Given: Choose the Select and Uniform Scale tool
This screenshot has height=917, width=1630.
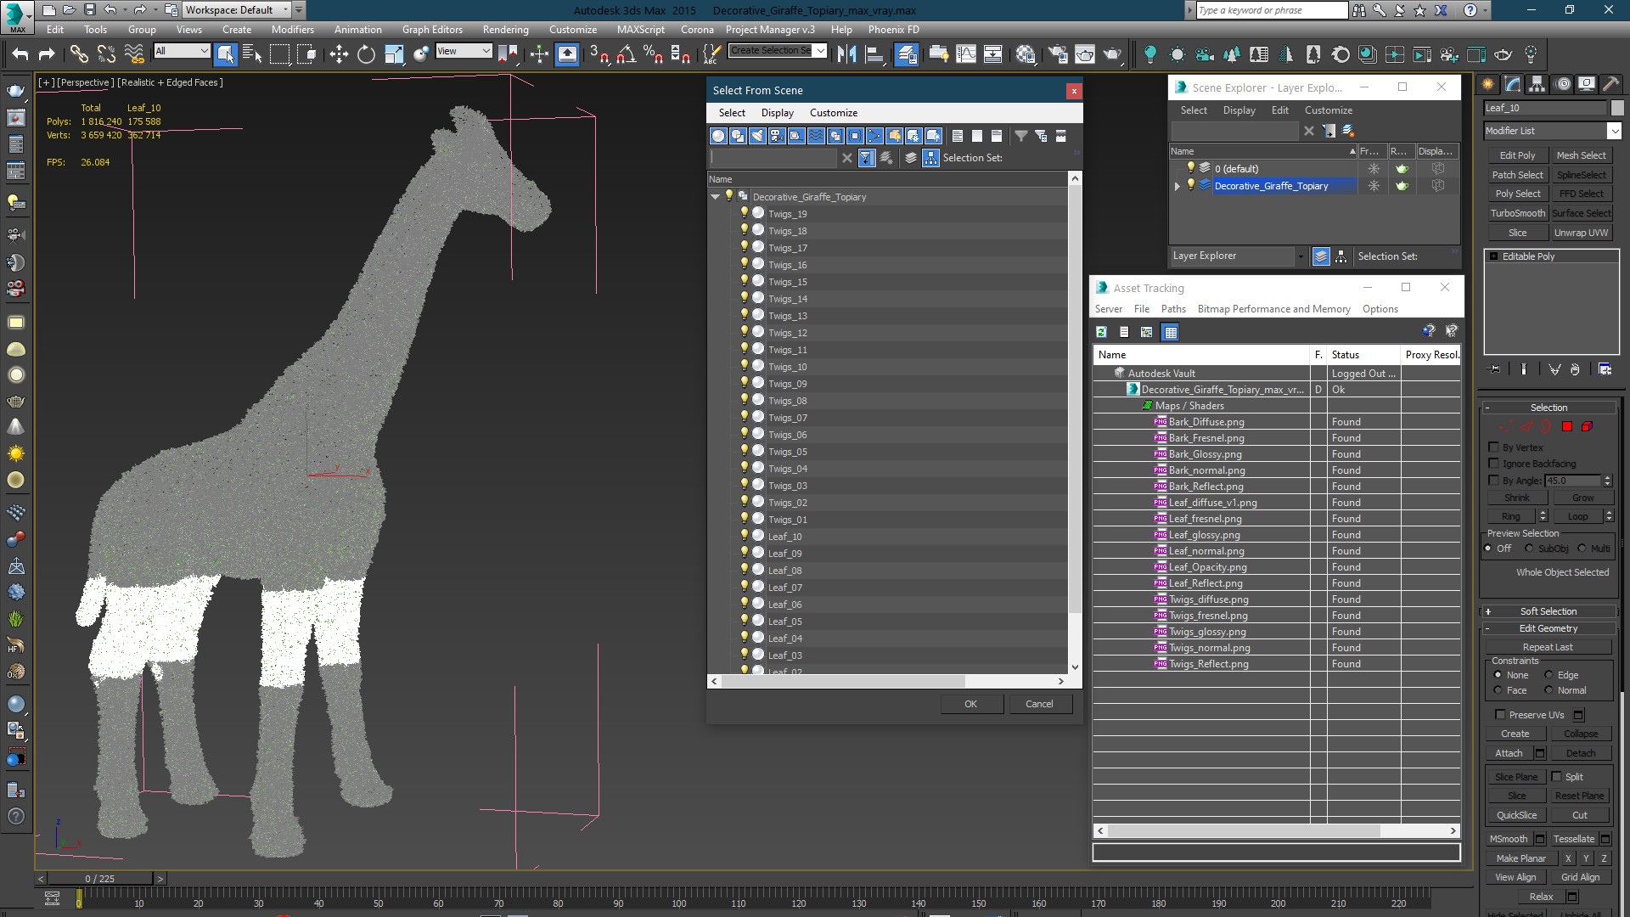Looking at the screenshot, I should point(394,54).
